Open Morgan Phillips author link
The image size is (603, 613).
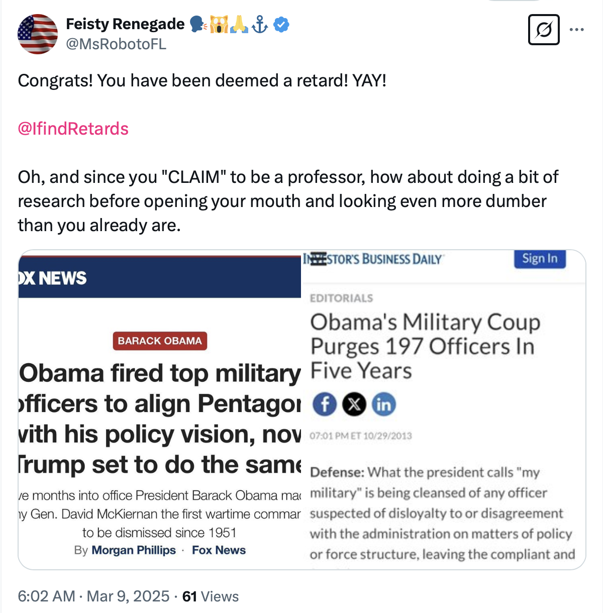[x=134, y=550]
